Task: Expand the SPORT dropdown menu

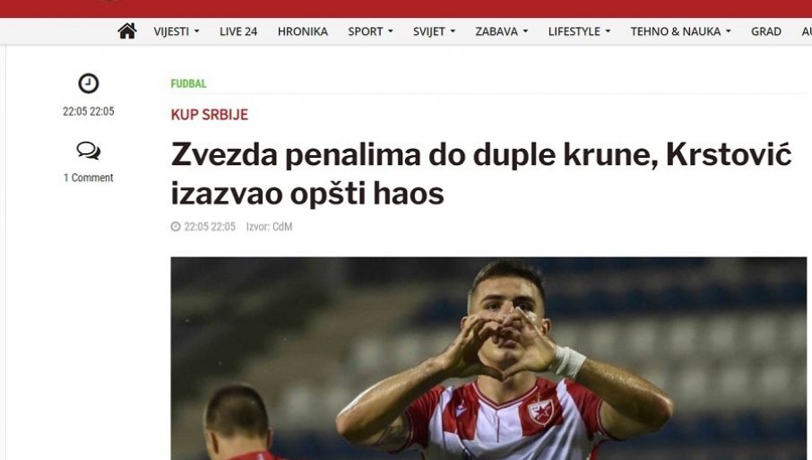Action: pos(370,31)
